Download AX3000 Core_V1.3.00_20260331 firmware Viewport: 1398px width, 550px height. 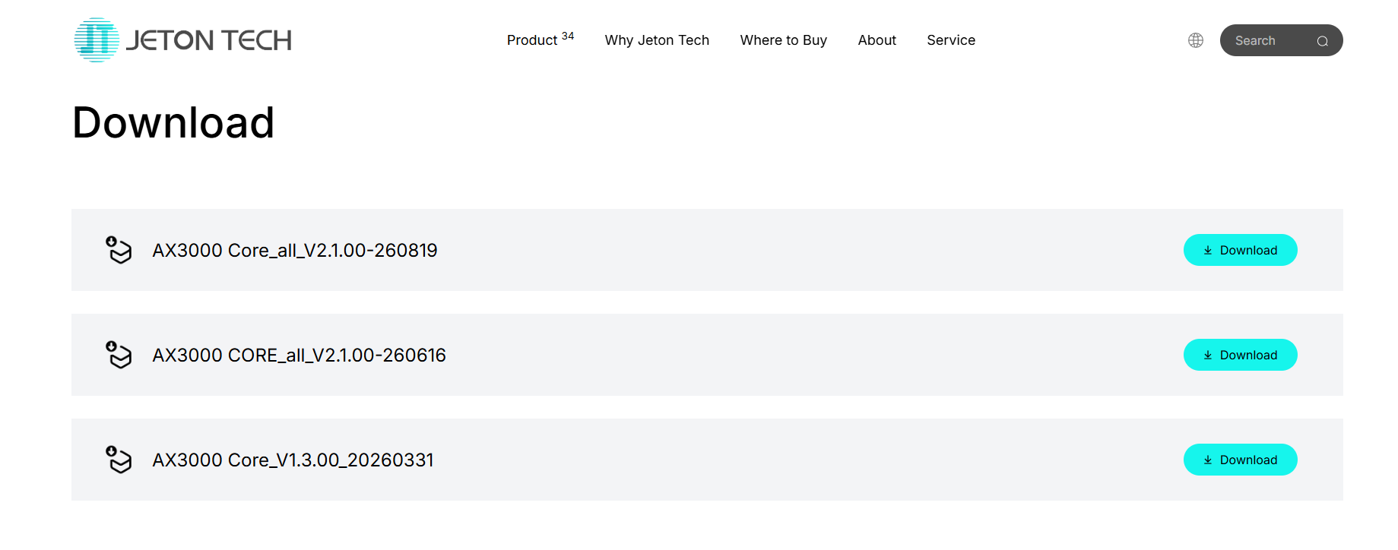(x=1241, y=460)
